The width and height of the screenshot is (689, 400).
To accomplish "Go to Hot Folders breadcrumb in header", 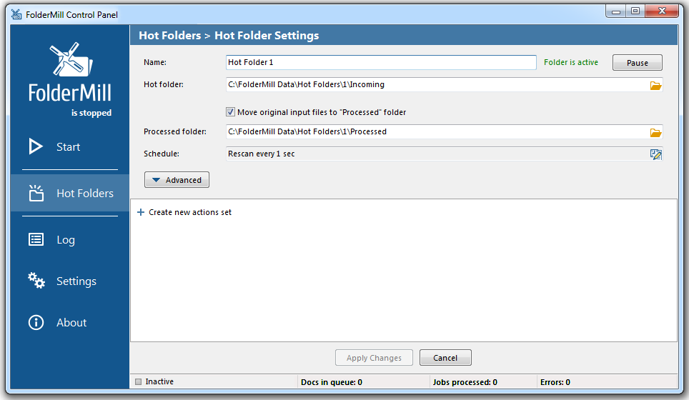I will tap(169, 35).
